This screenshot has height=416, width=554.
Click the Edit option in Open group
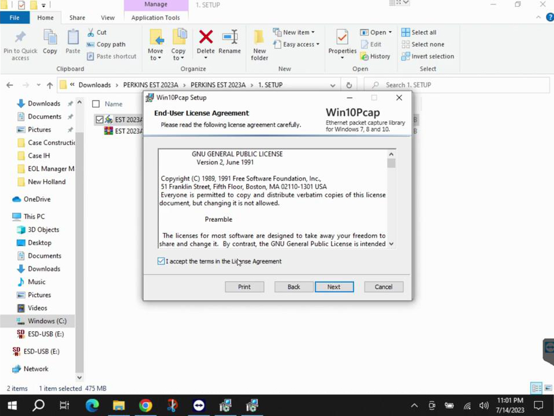pyautogui.click(x=371, y=44)
